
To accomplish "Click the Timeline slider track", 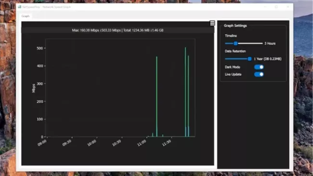I will [x=244, y=43].
